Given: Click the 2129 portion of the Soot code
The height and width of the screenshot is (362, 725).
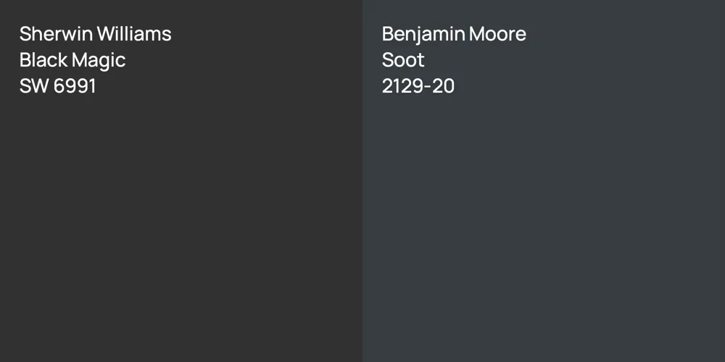Looking at the screenshot, I should pyautogui.click(x=402, y=86).
